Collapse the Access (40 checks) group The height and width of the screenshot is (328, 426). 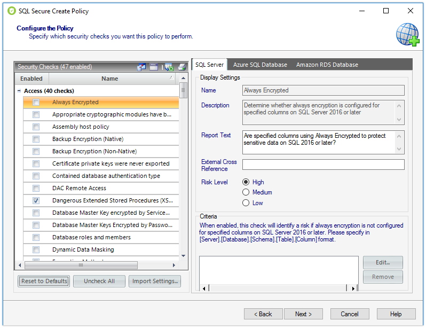click(x=19, y=91)
